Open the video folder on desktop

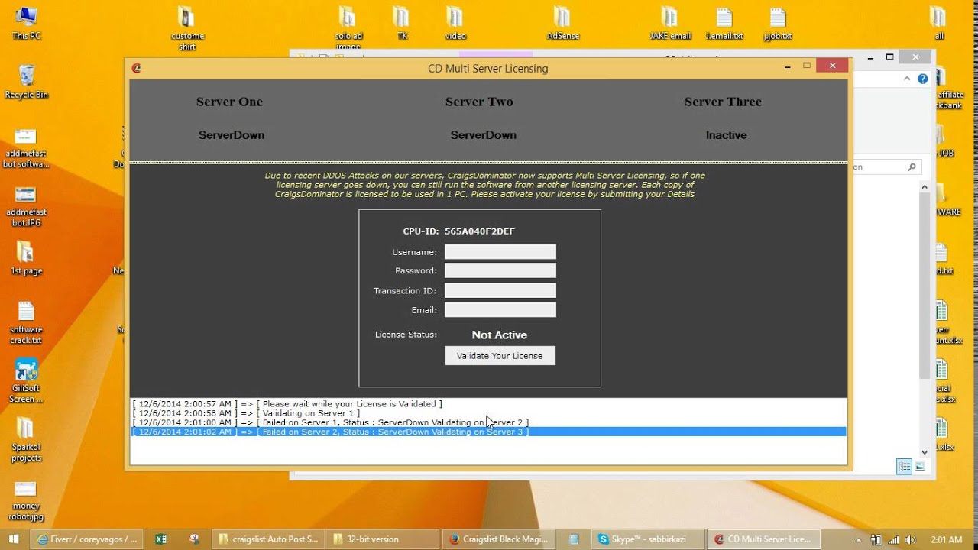455,23
